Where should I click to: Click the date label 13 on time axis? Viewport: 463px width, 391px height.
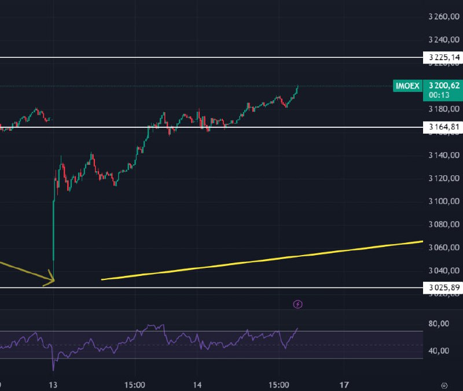tap(53, 385)
